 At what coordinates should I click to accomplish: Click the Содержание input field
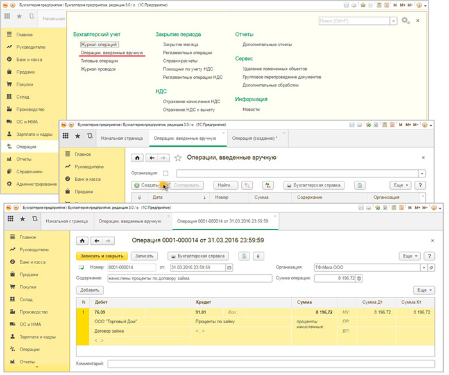[x=190, y=278]
